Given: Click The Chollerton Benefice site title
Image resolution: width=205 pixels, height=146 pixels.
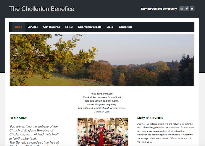Looking at the screenshot, I should [42, 9].
